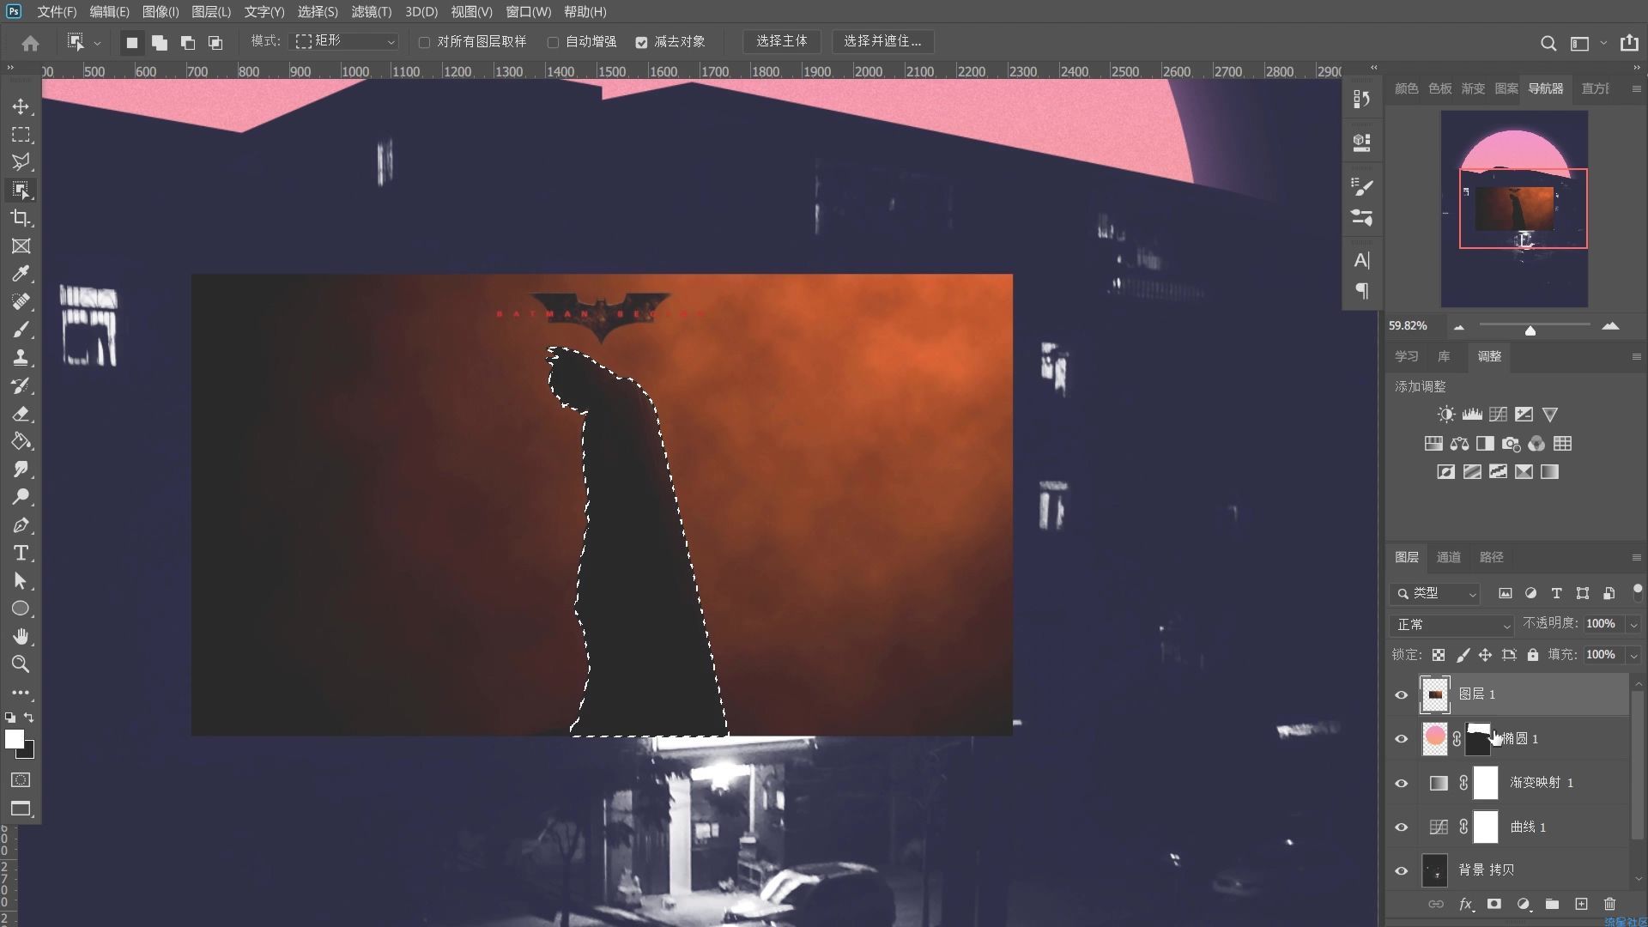Select the Rectangular Marquee tool
The image size is (1648, 927).
pos(21,135)
